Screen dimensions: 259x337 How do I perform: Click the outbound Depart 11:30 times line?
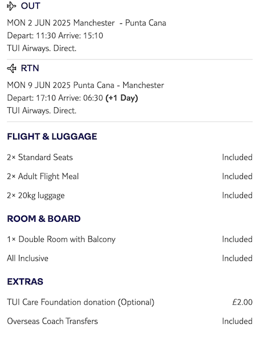(x=55, y=35)
